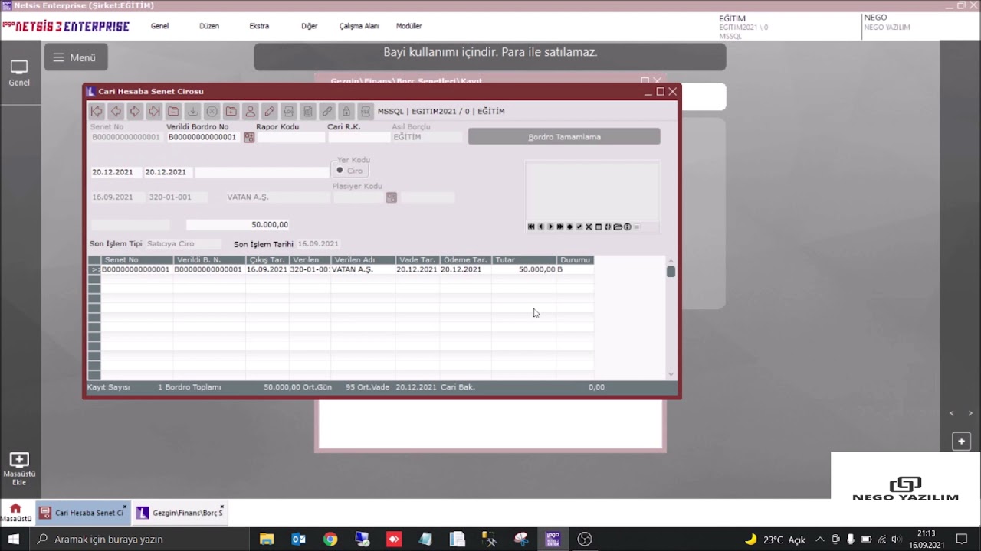
Task: Go to next record toolbar arrow
Action: click(135, 112)
